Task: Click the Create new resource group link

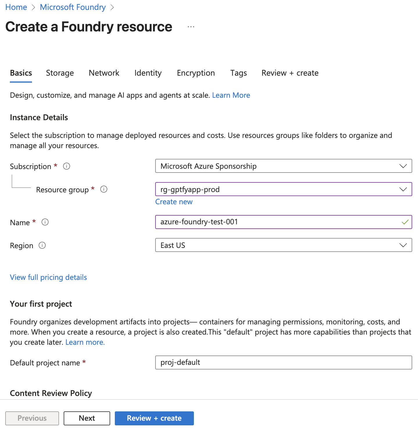Action: coord(174,202)
